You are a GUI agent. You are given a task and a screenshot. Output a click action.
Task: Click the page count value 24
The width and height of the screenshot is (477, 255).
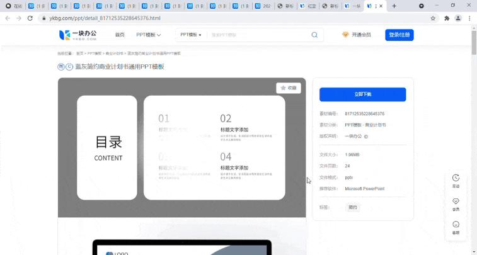pyautogui.click(x=347, y=166)
